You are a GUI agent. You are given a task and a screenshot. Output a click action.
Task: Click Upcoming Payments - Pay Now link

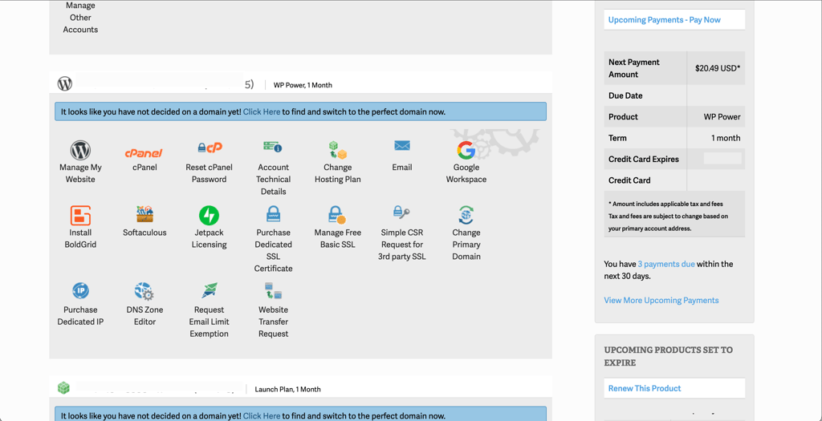(x=664, y=20)
